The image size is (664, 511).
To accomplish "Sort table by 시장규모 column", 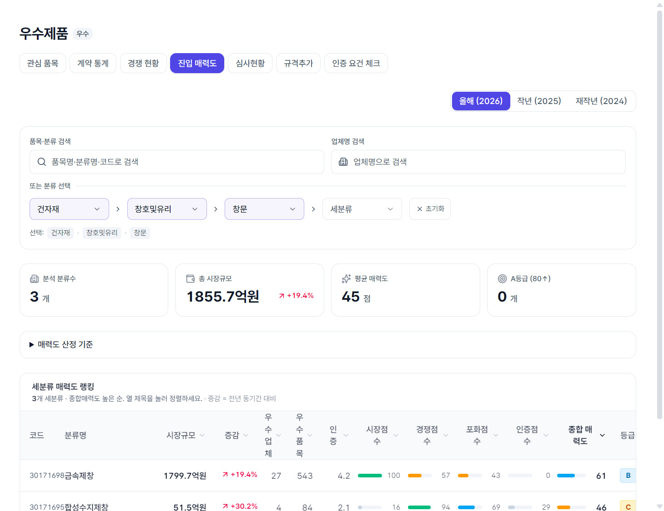I will [x=186, y=435].
